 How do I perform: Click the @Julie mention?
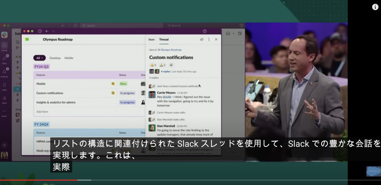(x=167, y=97)
